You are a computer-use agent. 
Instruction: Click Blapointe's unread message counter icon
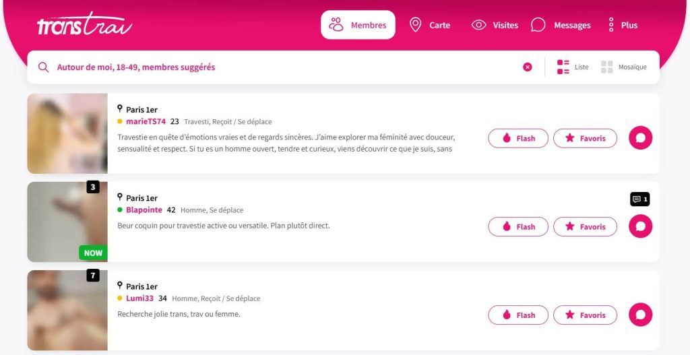pyautogui.click(x=640, y=199)
